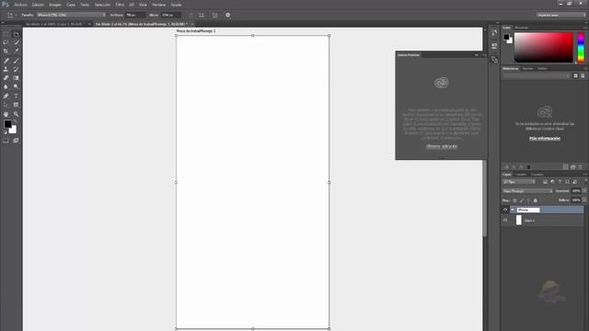Toggle filter for smart objects

[574, 182]
